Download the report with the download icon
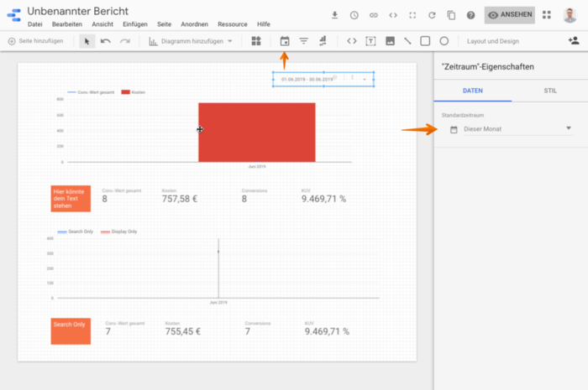This screenshot has height=390, width=588. 335,15
